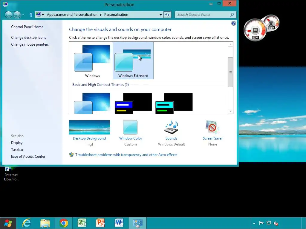This screenshot has width=306, height=229.
Task: Open Excel from taskbar
Action: coord(82,223)
